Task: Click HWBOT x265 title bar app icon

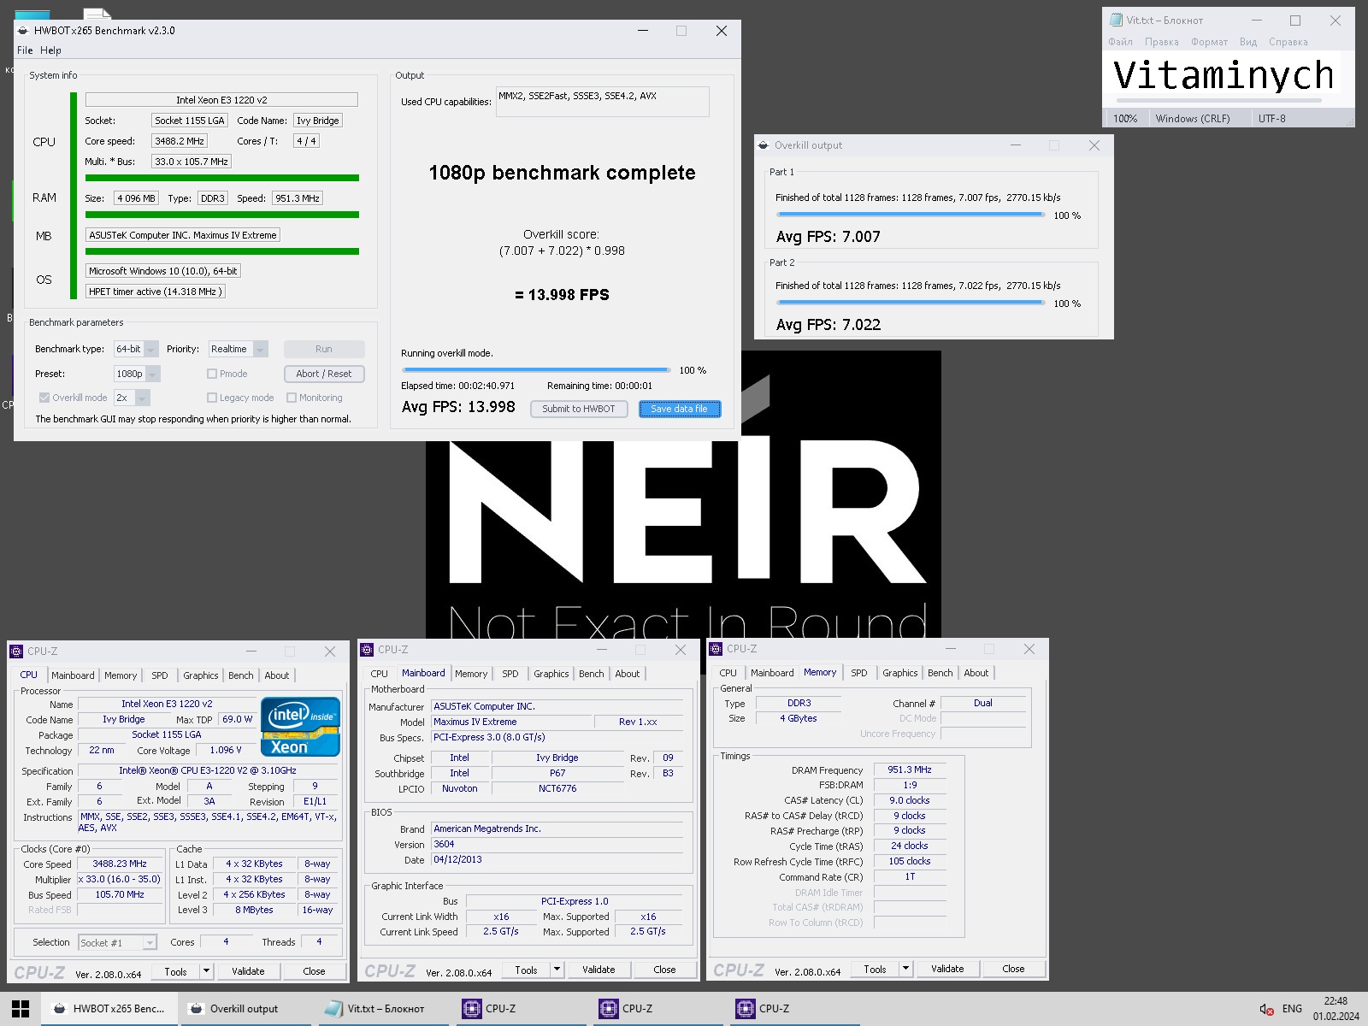Action: click(x=23, y=31)
